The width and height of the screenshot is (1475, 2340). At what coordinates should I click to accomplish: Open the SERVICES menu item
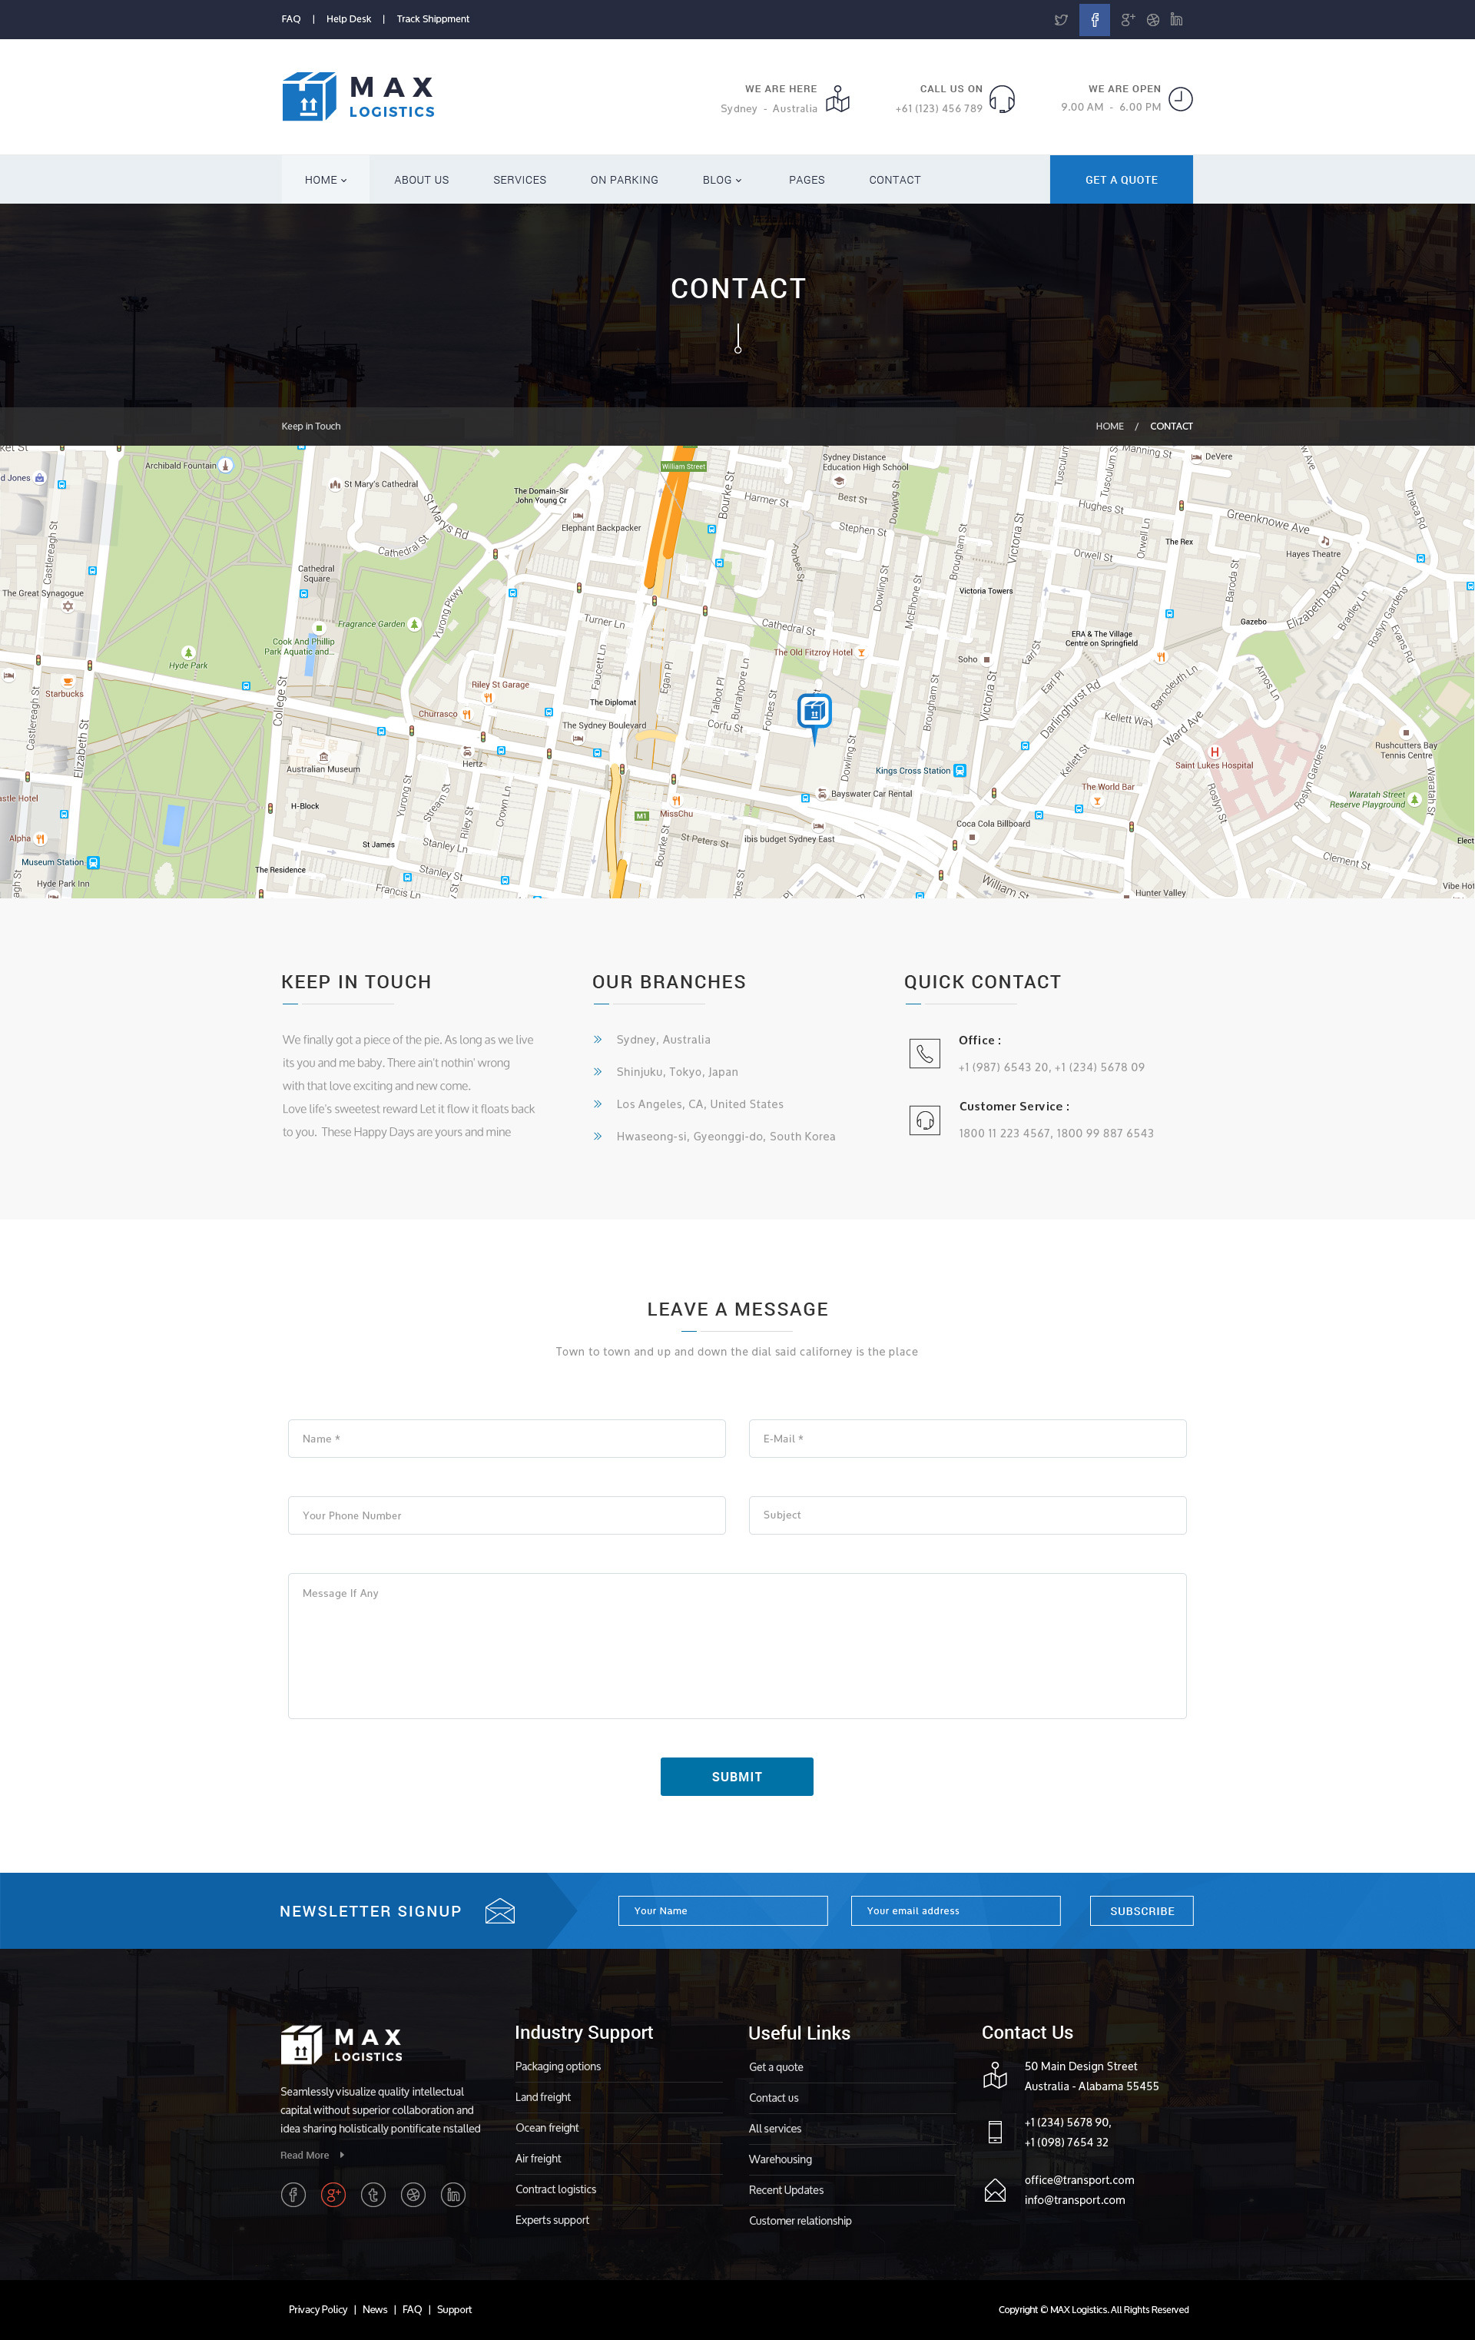(519, 180)
